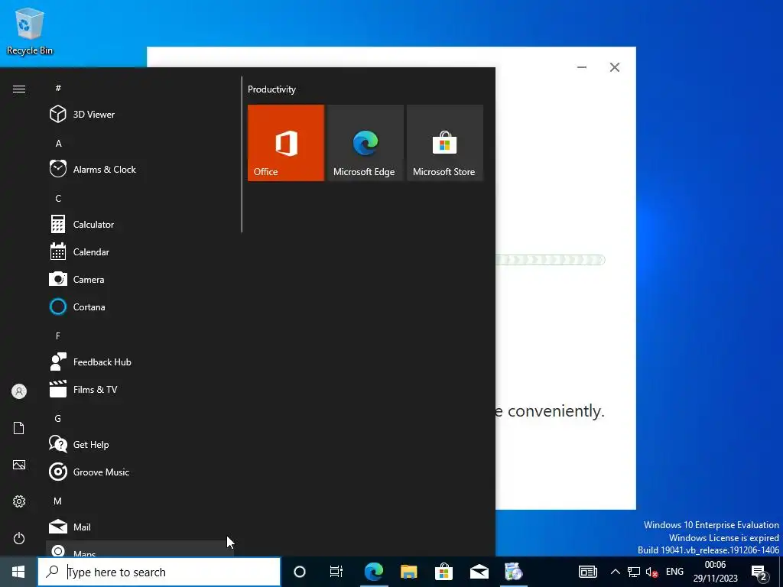
Task: Focus the Type here to search box
Action: [x=159, y=572]
